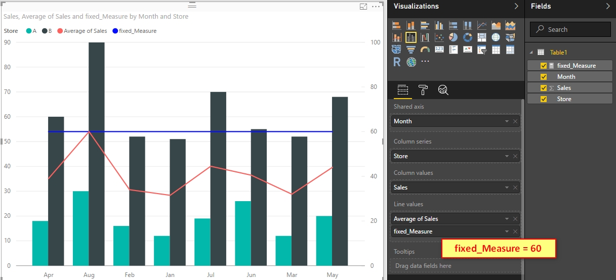Viewport: 616px width, 280px height.
Task: Remove Sales from column values
Action: pyautogui.click(x=515, y=188)
